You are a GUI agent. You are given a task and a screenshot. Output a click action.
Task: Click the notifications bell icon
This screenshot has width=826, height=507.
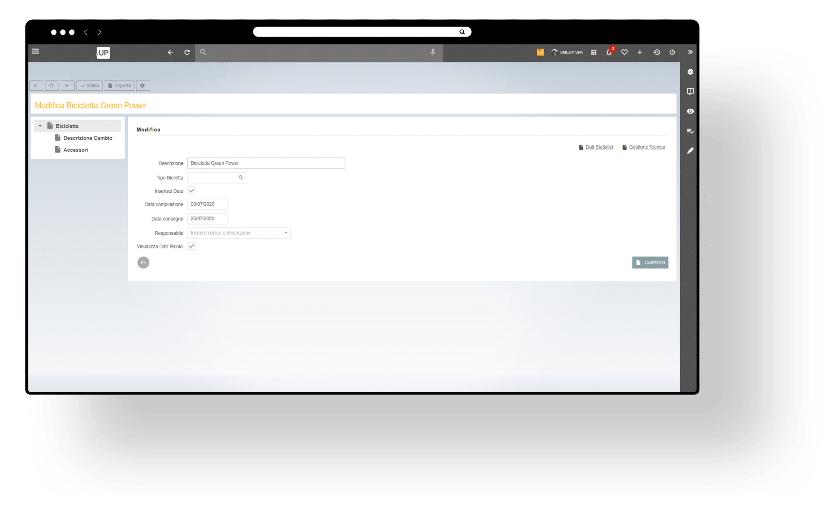(609, 52)
